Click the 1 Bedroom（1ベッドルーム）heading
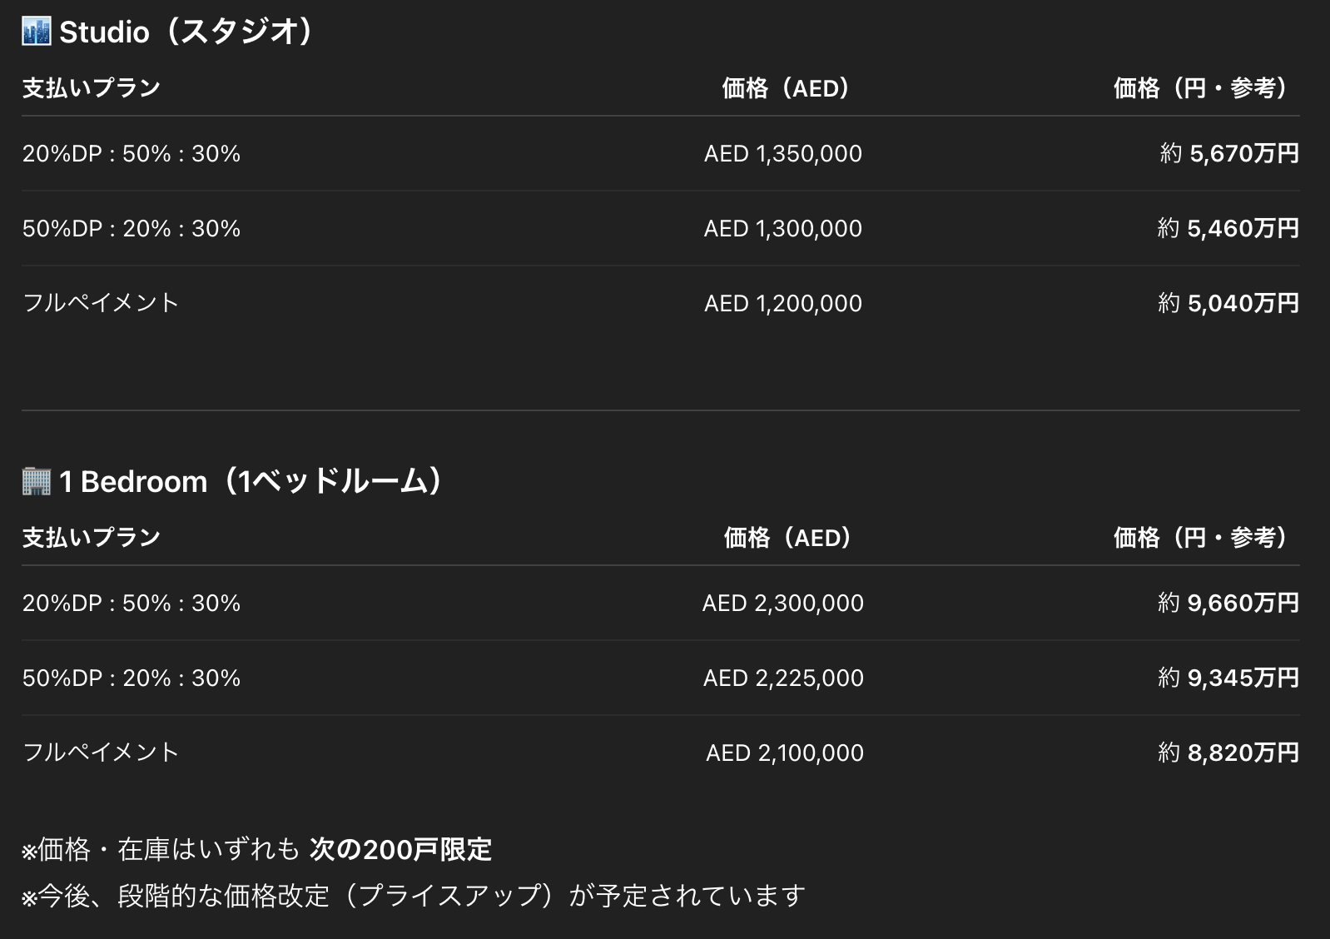1330x939 pixels. (x=251, y=481)
